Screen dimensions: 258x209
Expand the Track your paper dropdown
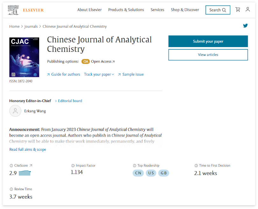(99, 74)
